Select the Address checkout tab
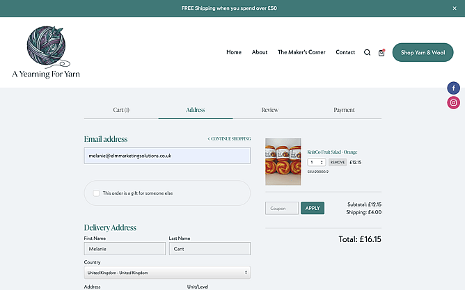 [196, 110]
